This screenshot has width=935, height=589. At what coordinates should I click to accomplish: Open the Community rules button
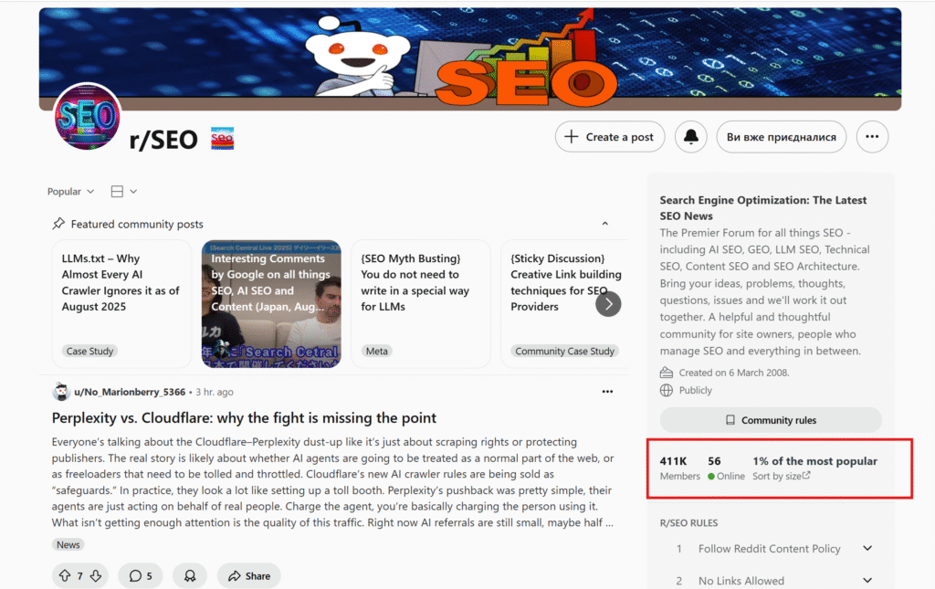click(771, 420)
